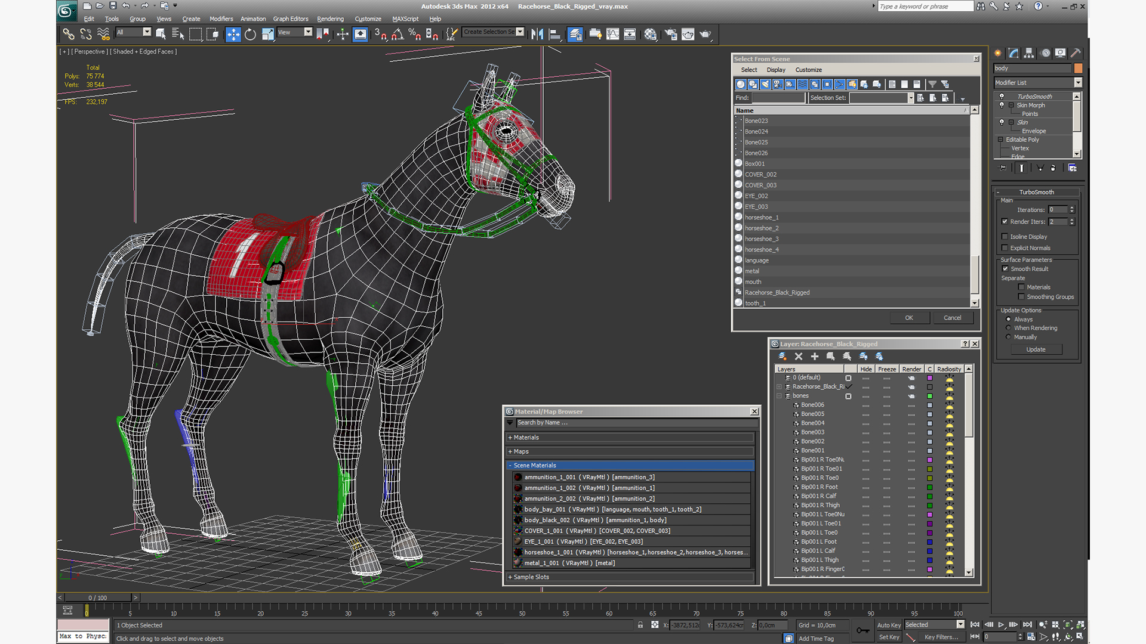Toggle Display Lights filter in Select From Scene

click(766, 84)
